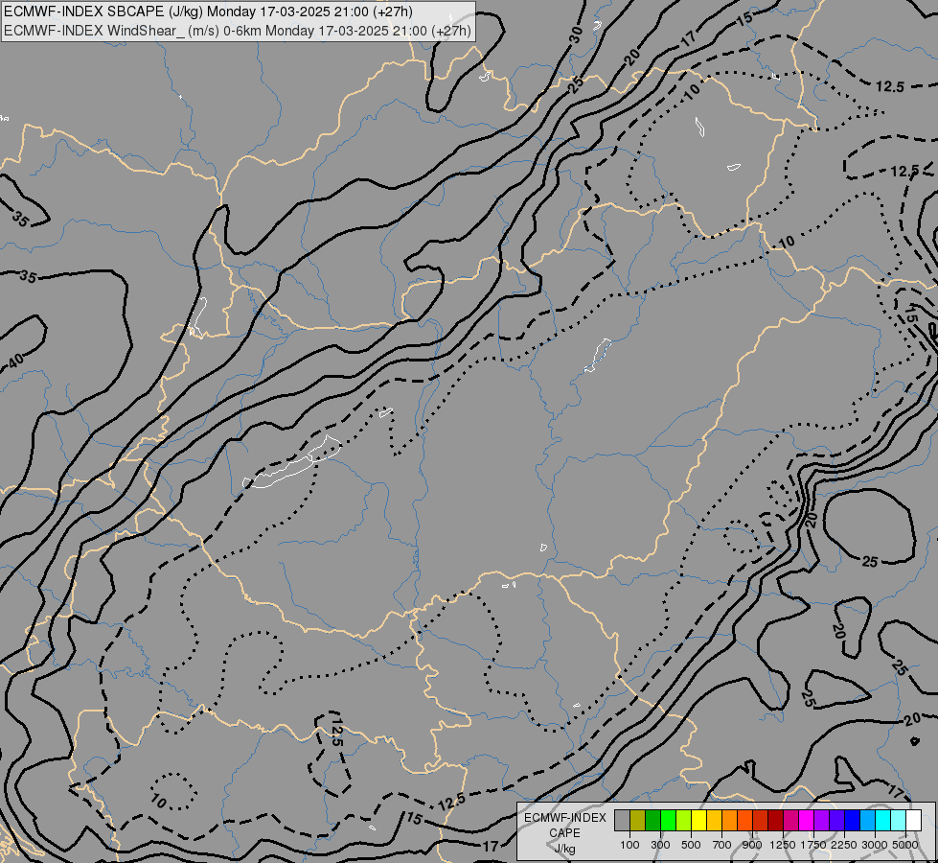
Task: Click the 30 wind shear contour label
Action: pyautogui.click(x=576, y=35)
